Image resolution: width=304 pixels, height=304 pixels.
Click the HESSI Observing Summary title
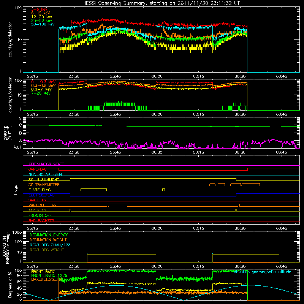(x=161, y=3)
